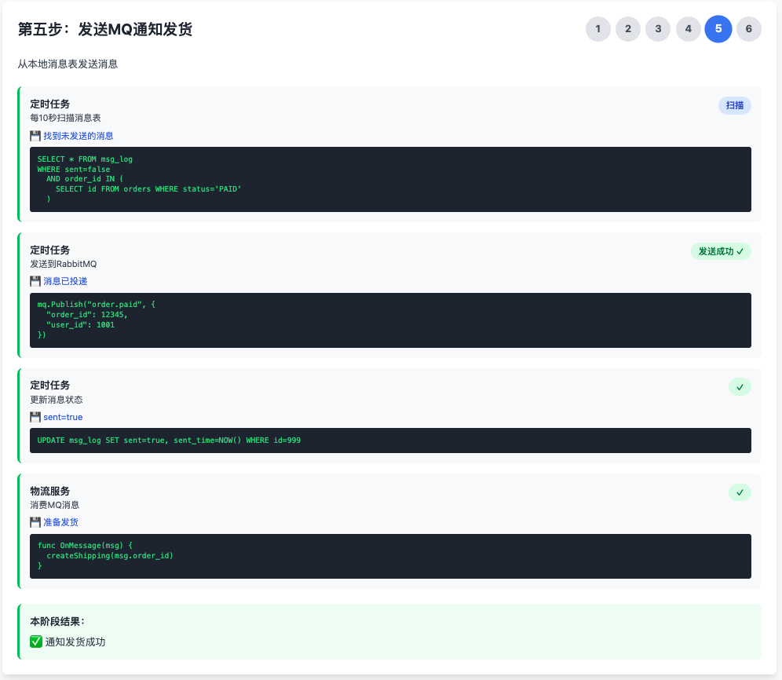Advance to step 6
The height and width of the screenshot is (680, 782).
[748, 29]
